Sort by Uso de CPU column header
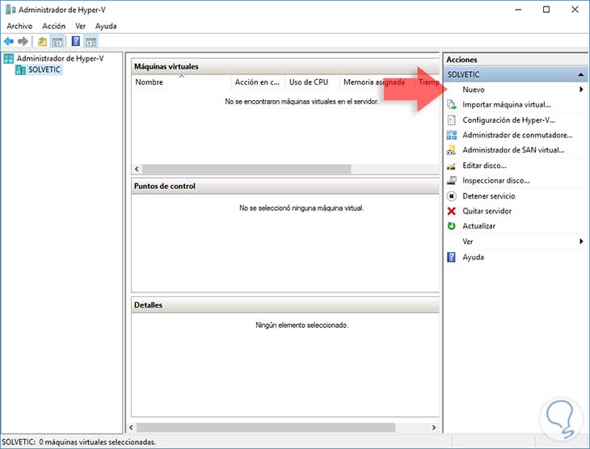The image size is (590, 449). click(312, 82)
